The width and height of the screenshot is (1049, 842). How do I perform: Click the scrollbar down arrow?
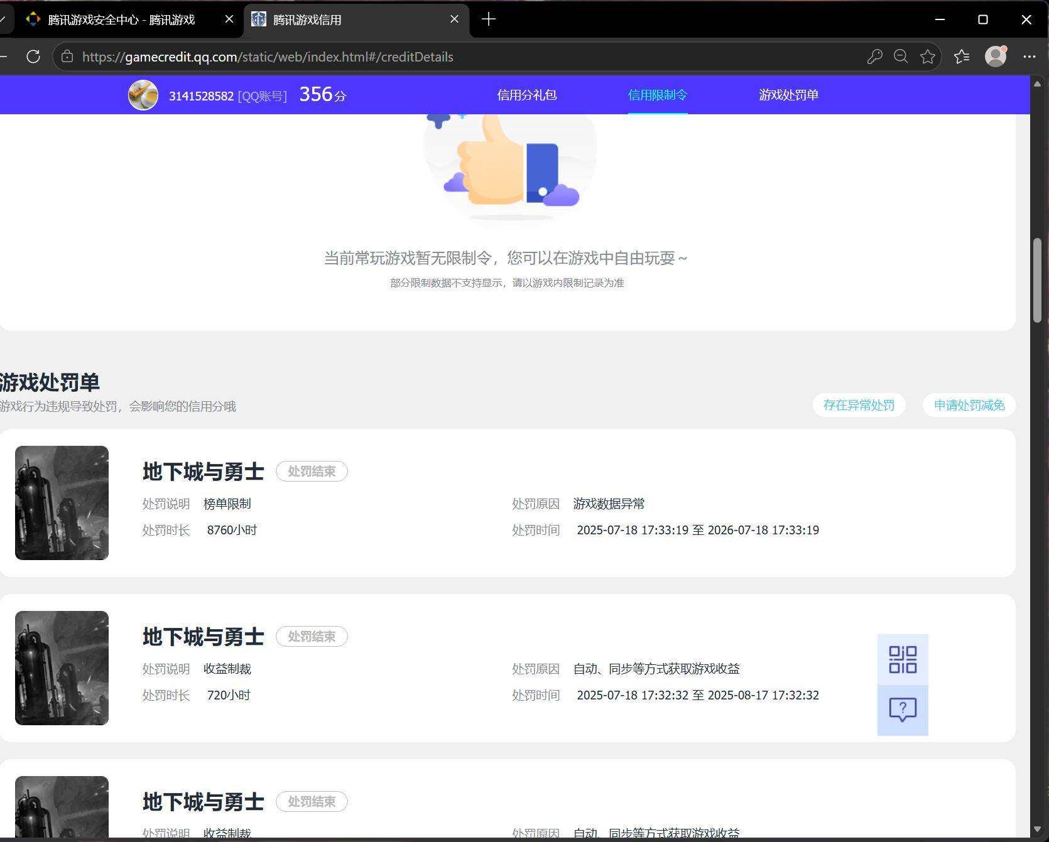[1038, 829]
